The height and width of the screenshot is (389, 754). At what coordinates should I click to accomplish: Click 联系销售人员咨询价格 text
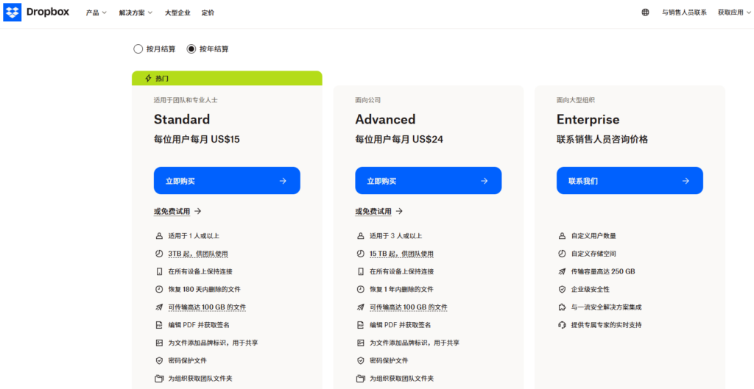coord(602,140)
